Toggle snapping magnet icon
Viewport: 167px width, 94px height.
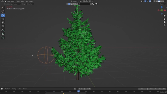coord(84,1)
